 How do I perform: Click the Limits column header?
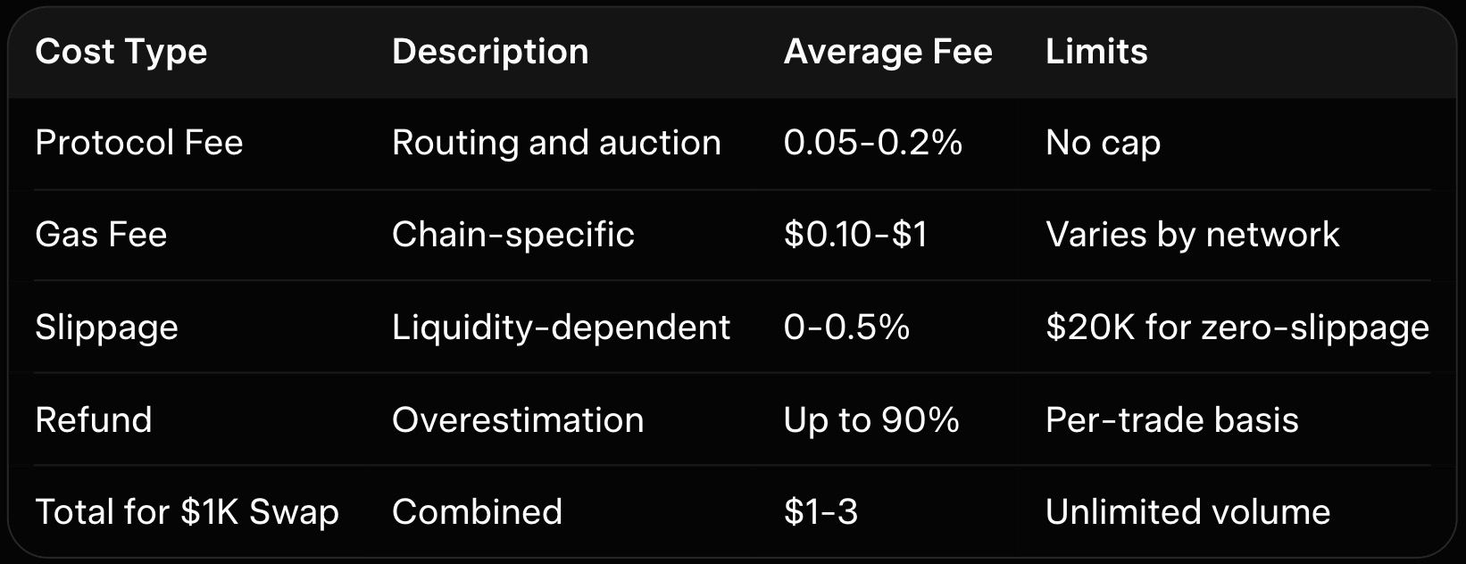pyautogui.click(x=1096, y=52)
